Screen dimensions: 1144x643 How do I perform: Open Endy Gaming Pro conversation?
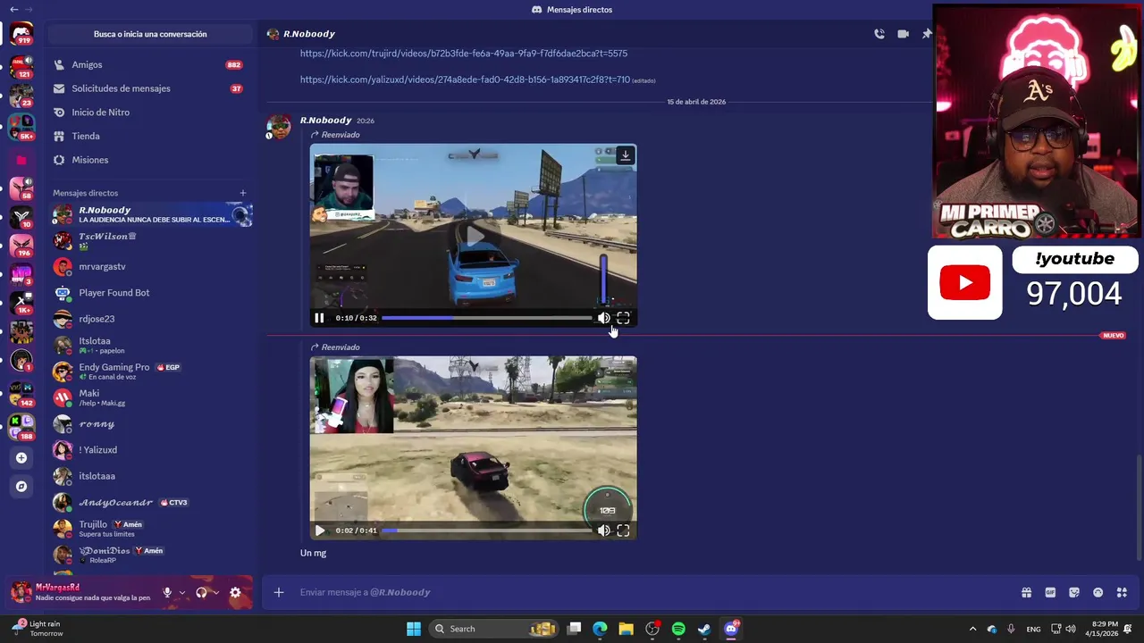[x=150, y=372]
